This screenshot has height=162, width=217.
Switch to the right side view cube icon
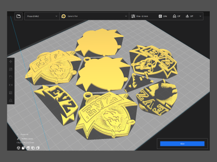(x=38, y=148)
